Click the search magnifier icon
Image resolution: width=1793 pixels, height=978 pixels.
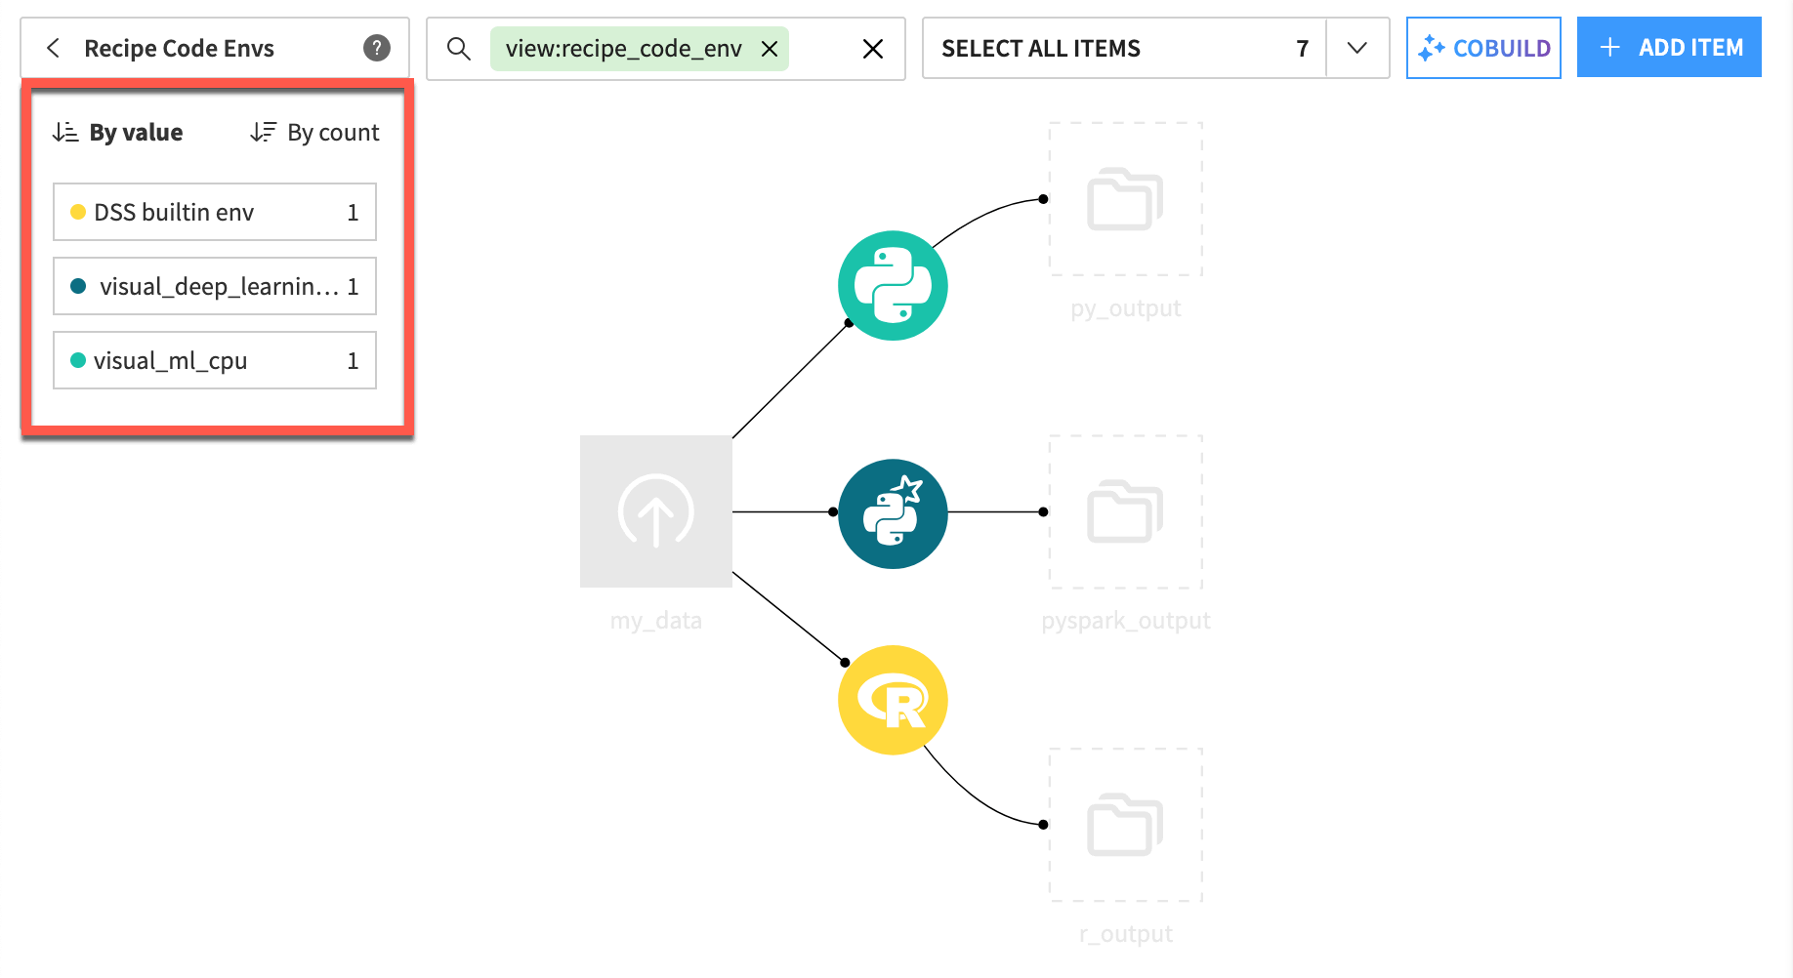point(459,48)
